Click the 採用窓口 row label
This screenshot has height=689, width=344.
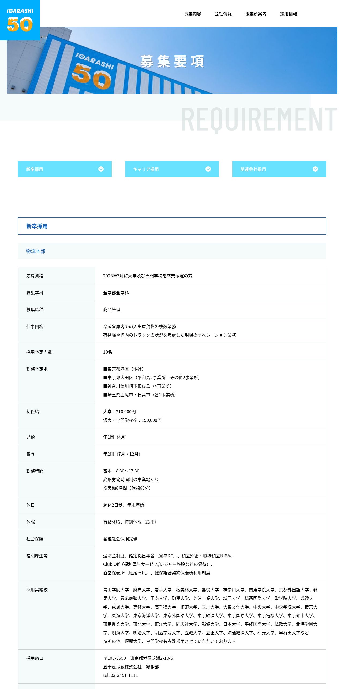point(35,658)
